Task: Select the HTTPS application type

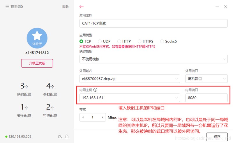Action: tap(145, 41)
